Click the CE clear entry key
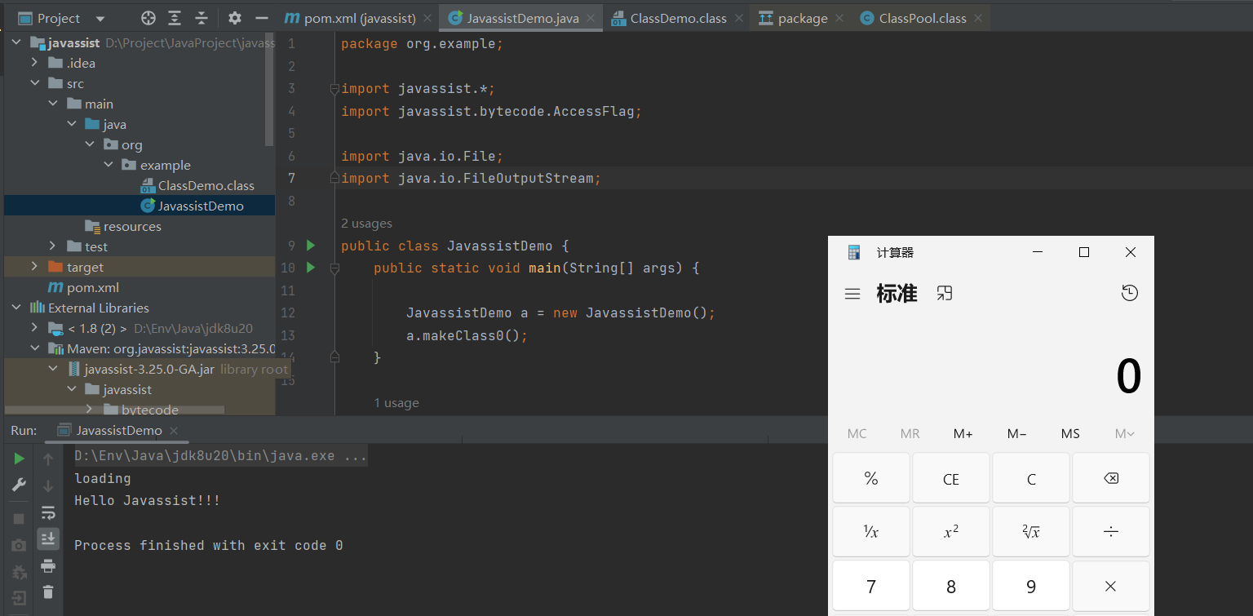The height and width of the screenshot is (616, 1253). click(951, 478)
